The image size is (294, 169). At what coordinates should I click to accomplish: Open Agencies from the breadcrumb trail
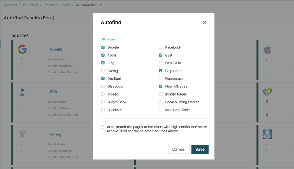tap(10, 5)
